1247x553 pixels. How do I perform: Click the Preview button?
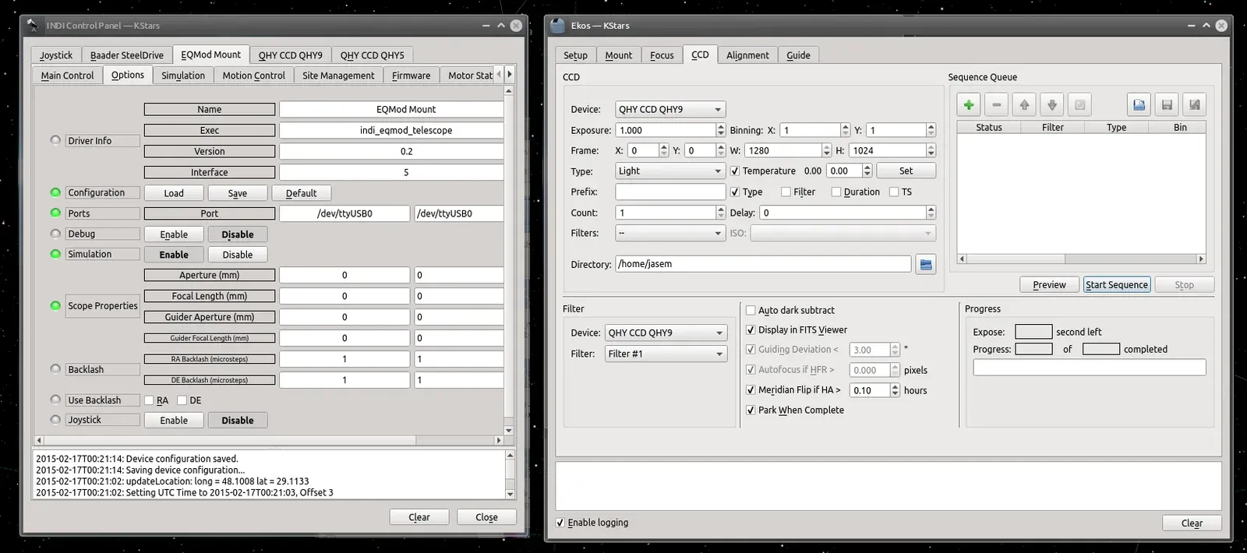coord(1049,285)
